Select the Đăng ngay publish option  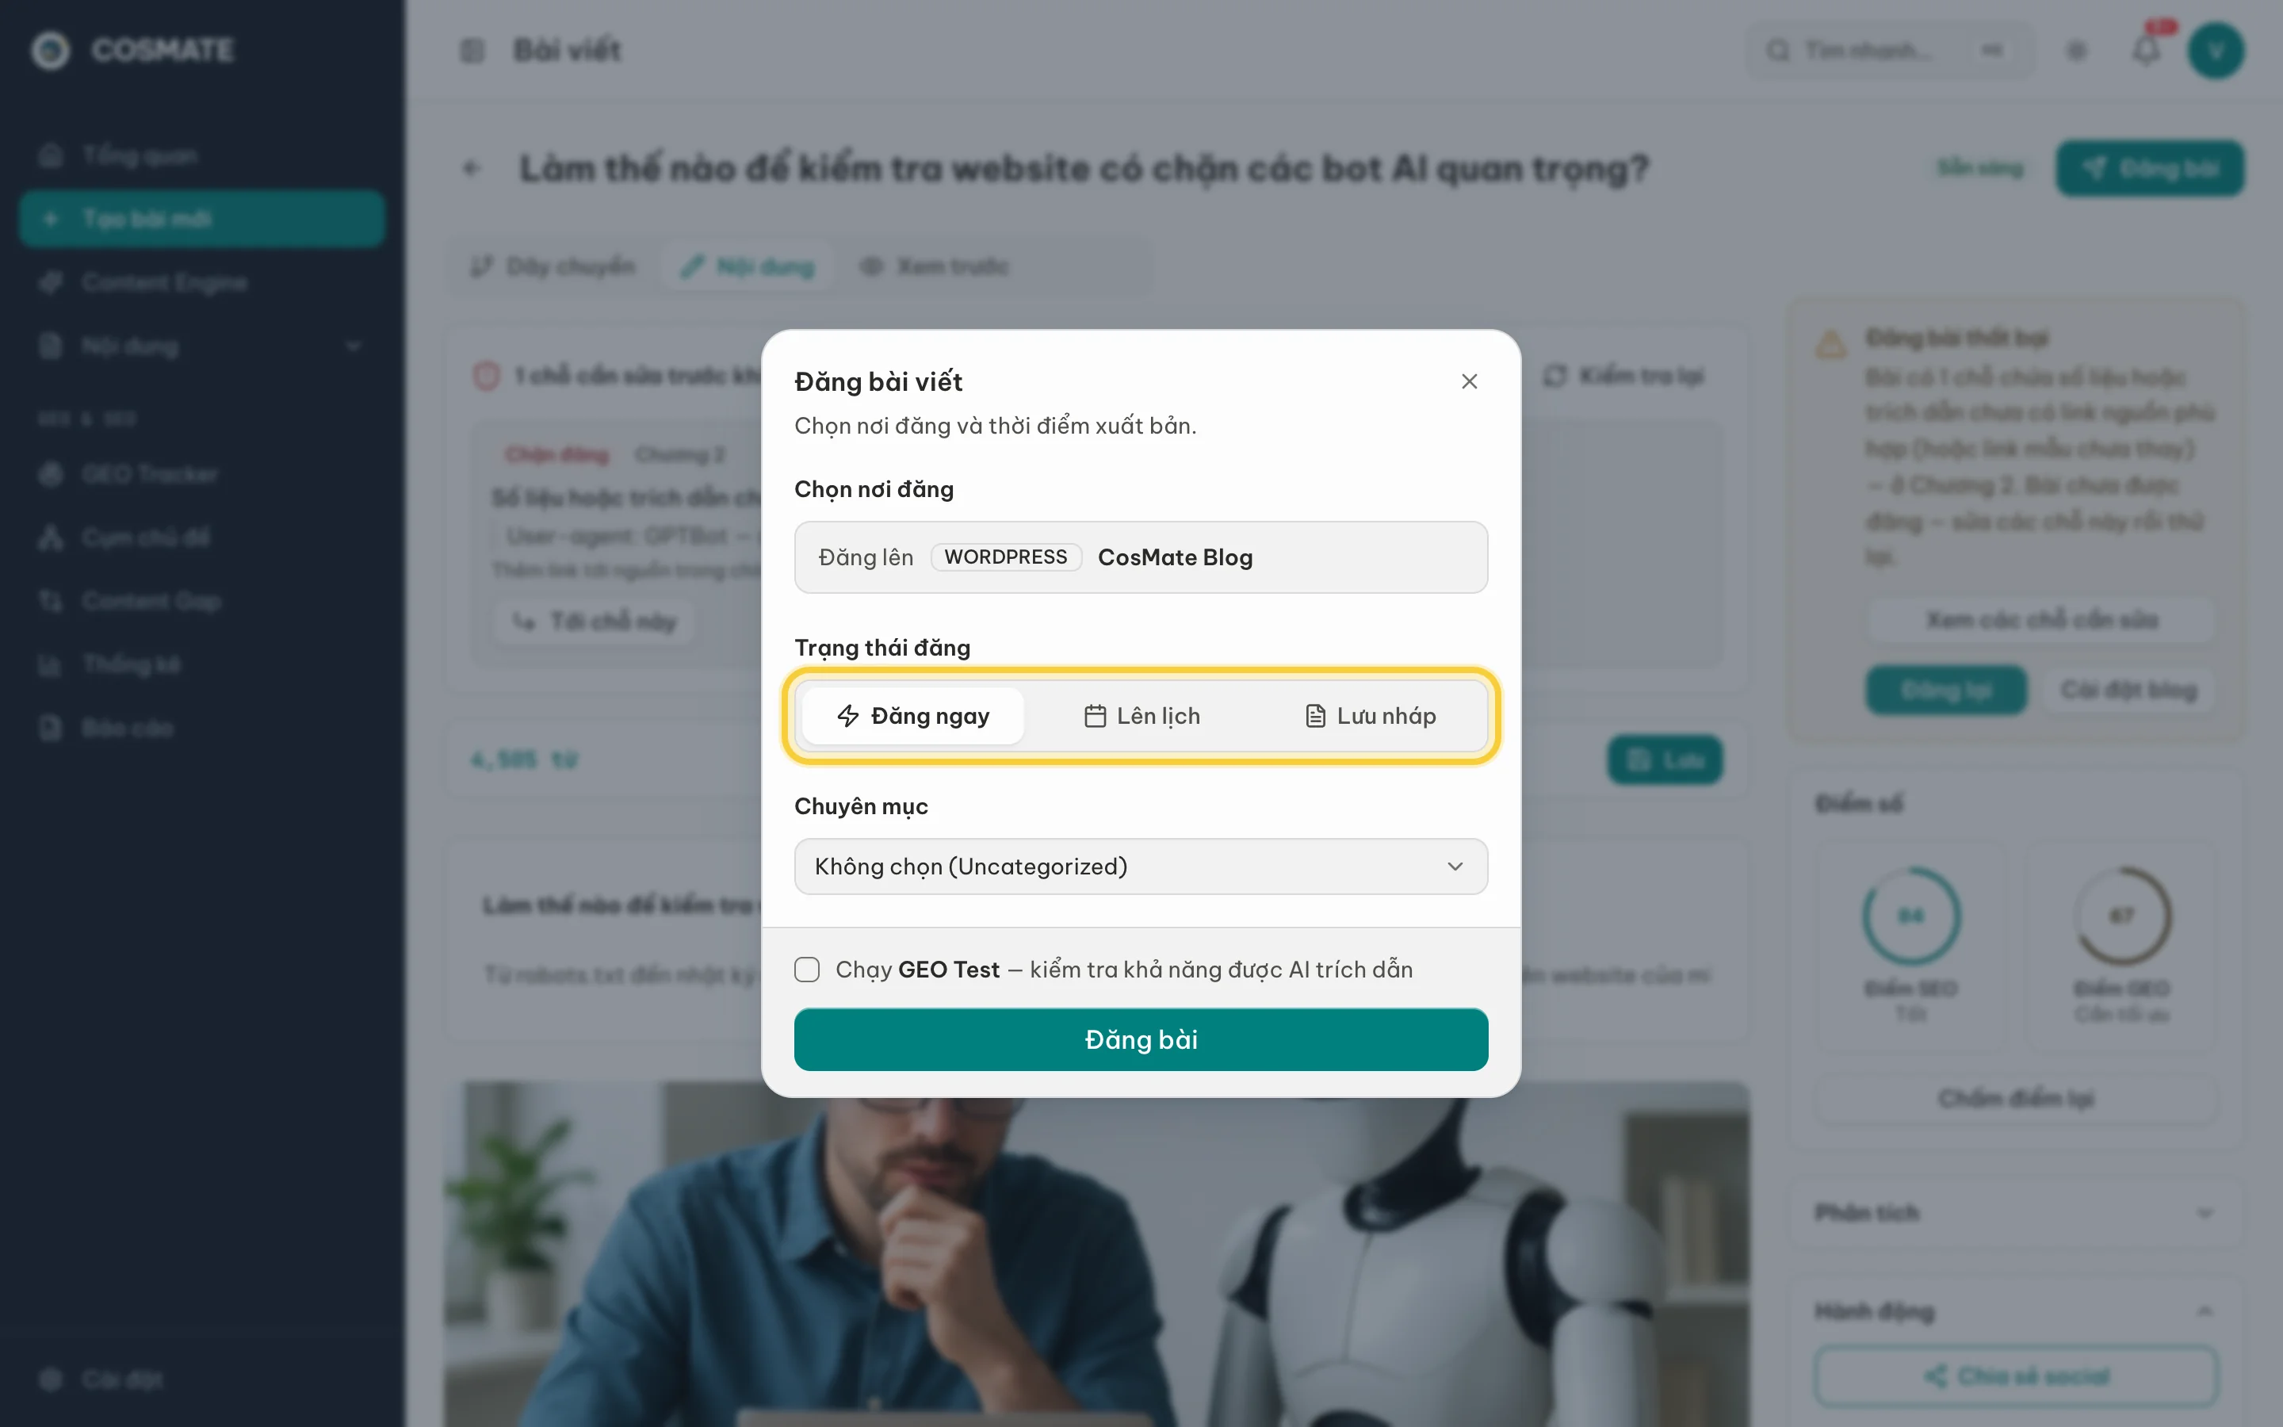point(912,715)
